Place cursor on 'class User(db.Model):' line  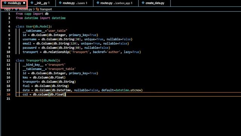click(x=34, y=26)
